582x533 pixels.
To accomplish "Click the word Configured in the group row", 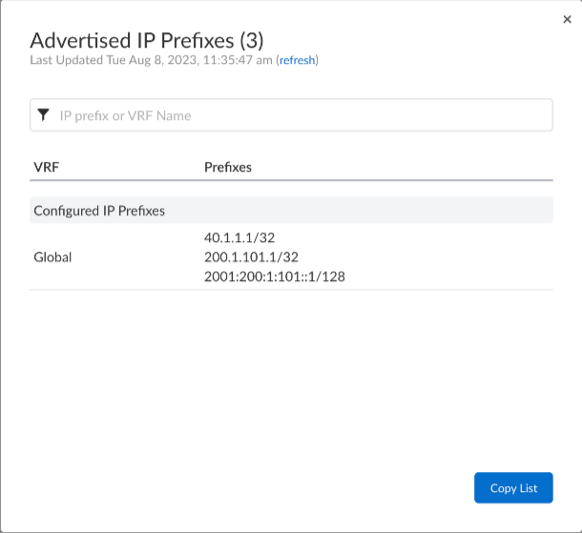I will 66,210.
